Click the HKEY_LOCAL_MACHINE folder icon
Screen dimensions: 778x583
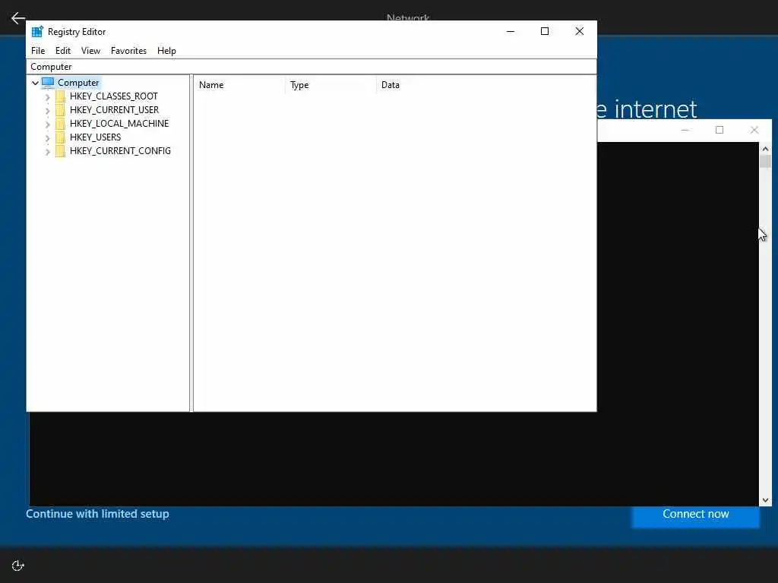pyautogui.click(x=60, y=124)
